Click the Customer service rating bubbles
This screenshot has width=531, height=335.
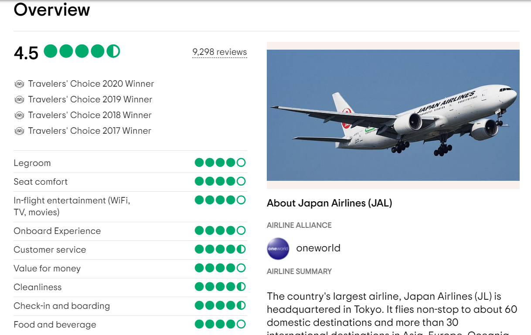click(220, 249)
